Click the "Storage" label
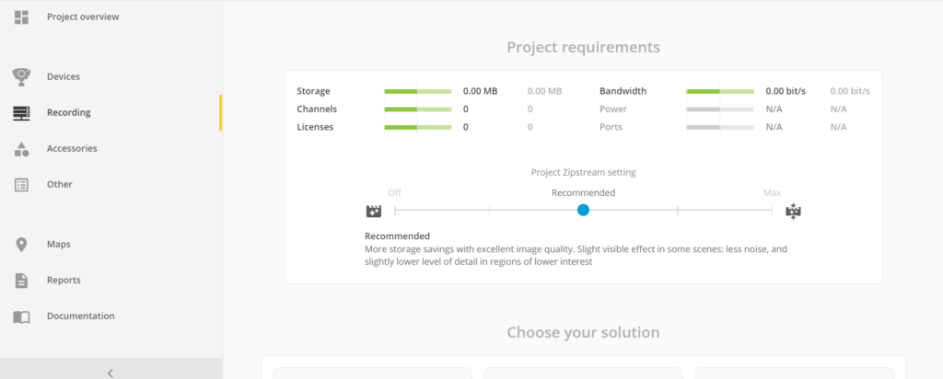The width and height of the screenshot is (943, 379). 313,91
